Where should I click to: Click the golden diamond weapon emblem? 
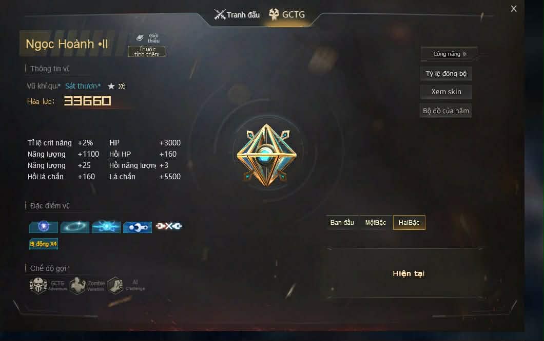[x=266, y=155]
